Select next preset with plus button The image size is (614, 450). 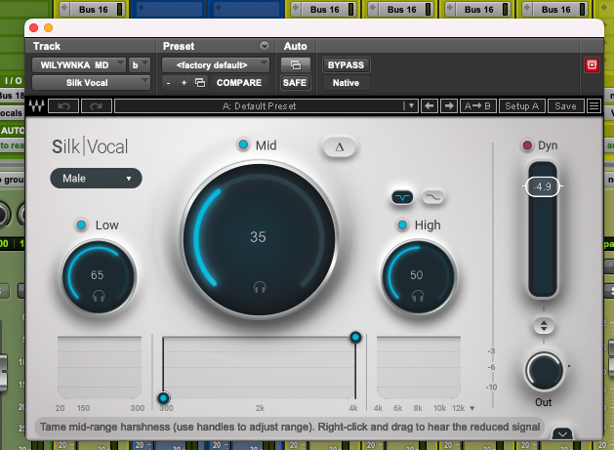click(x=184, y=83)
